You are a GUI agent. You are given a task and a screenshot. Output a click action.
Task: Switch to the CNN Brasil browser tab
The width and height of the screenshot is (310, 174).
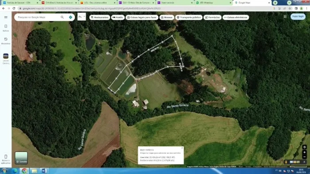(59, 3)
